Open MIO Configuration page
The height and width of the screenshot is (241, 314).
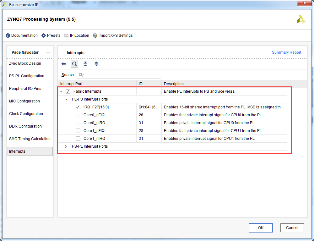coord(24,101)
